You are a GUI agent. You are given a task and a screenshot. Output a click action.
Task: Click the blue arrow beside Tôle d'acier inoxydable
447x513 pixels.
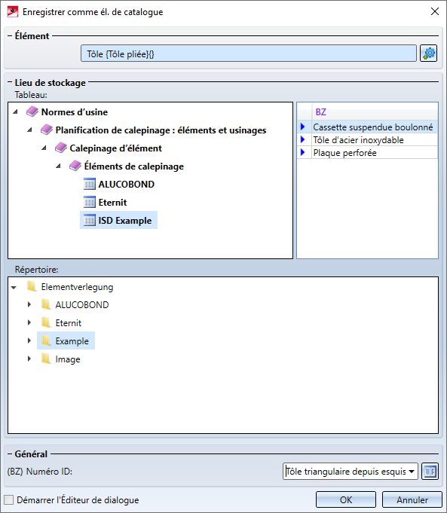[x=302, y=139]
